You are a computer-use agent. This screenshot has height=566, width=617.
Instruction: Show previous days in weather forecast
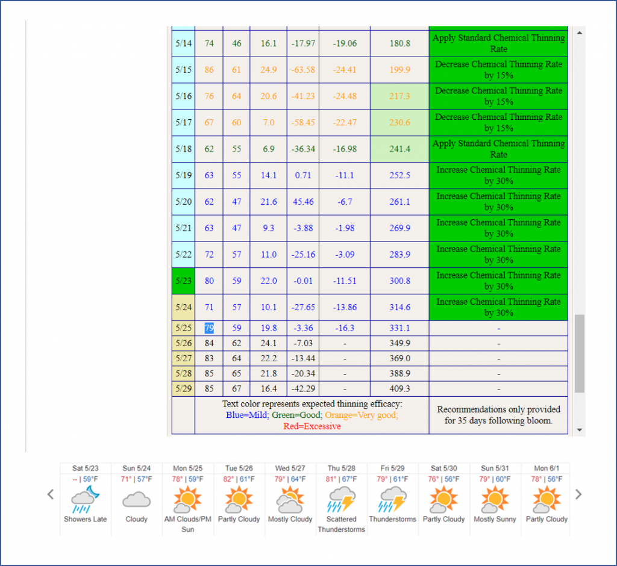pos(51,494)
